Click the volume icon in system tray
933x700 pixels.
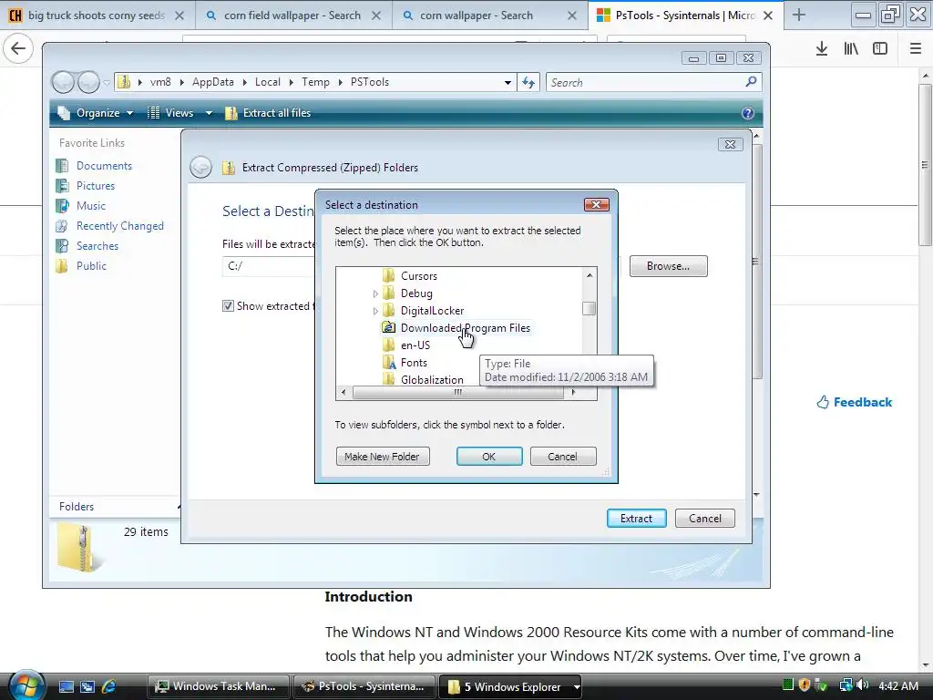coord(862,685)
